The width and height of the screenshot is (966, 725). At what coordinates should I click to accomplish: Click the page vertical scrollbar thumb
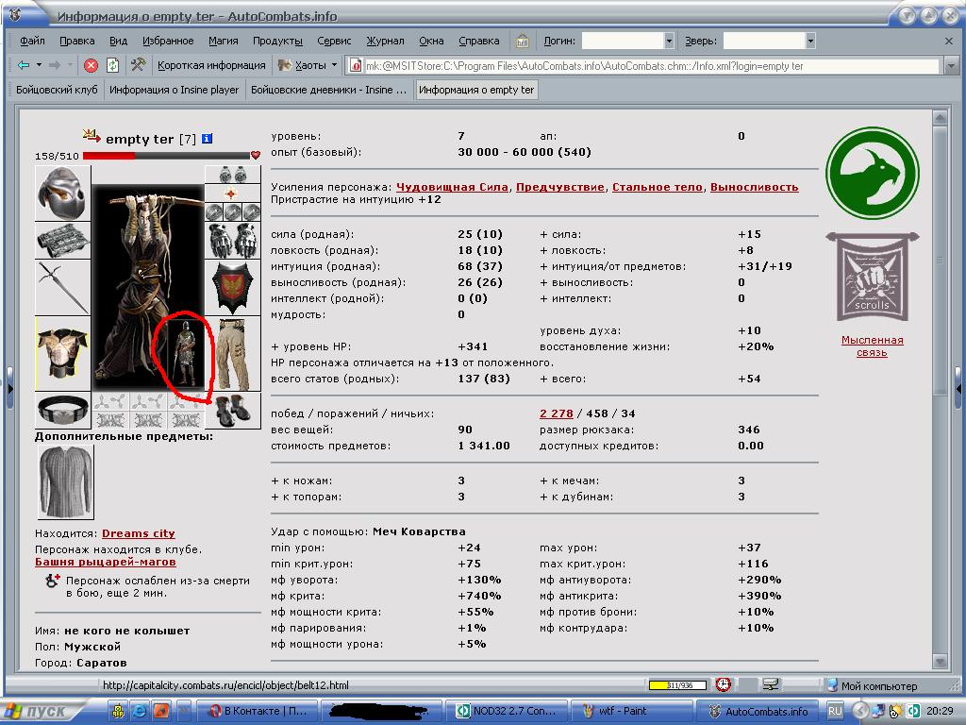940,259
